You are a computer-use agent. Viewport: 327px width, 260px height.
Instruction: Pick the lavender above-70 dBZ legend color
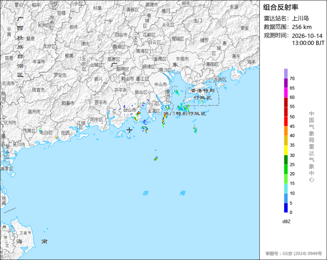[286, 73]
